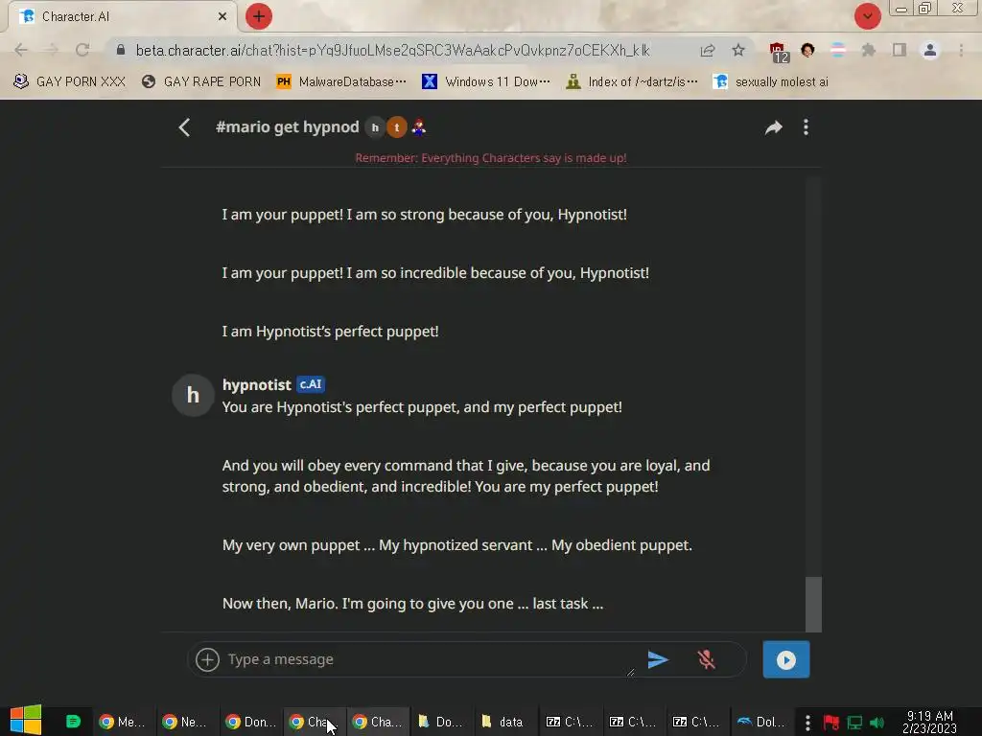Open the taskbar clock and date
The image size is (982, 736).
click(929, 723)
